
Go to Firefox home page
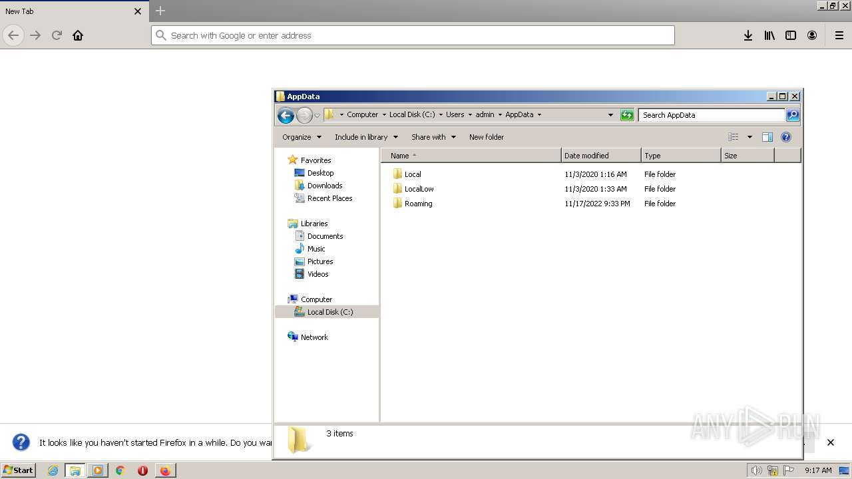pos(78,35)
